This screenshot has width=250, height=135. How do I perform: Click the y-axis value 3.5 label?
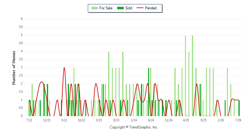21,59
